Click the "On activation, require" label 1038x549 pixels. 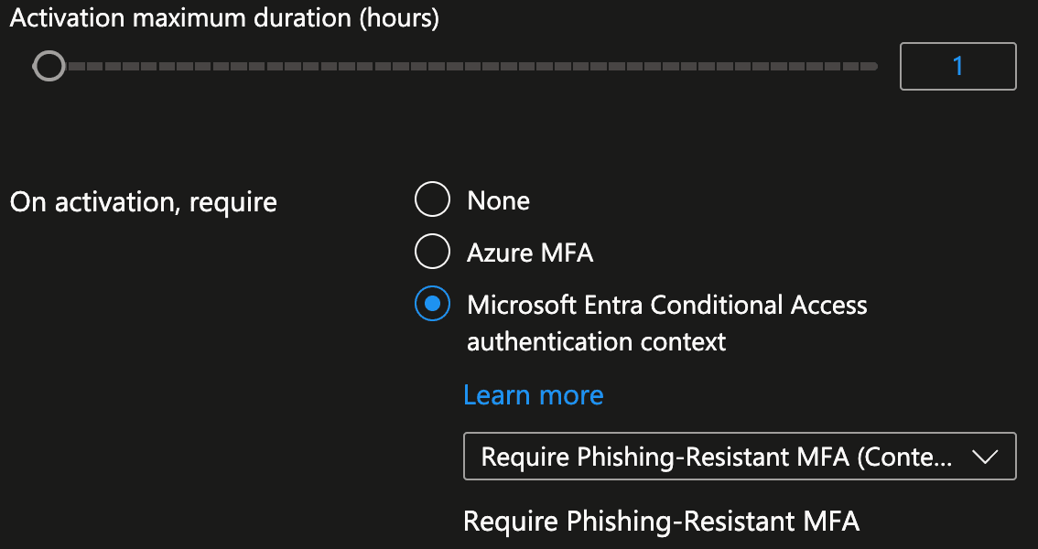tap(143, 201)
